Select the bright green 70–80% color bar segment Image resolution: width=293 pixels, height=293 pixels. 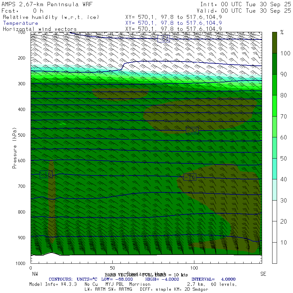pos(274,106)
